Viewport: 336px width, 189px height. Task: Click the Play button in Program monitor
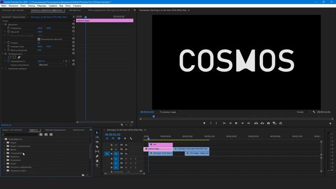click(236, 123)
